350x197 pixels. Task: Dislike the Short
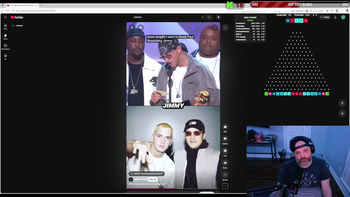click(225, 139)
